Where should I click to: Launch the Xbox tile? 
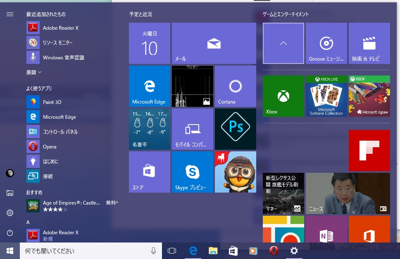[283, 96]
